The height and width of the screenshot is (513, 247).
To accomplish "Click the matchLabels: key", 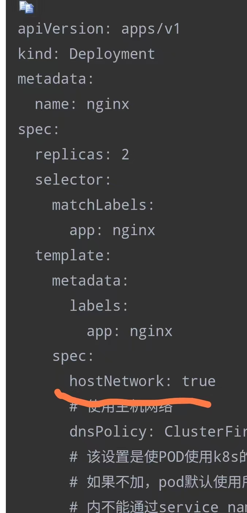I will 103,205.
